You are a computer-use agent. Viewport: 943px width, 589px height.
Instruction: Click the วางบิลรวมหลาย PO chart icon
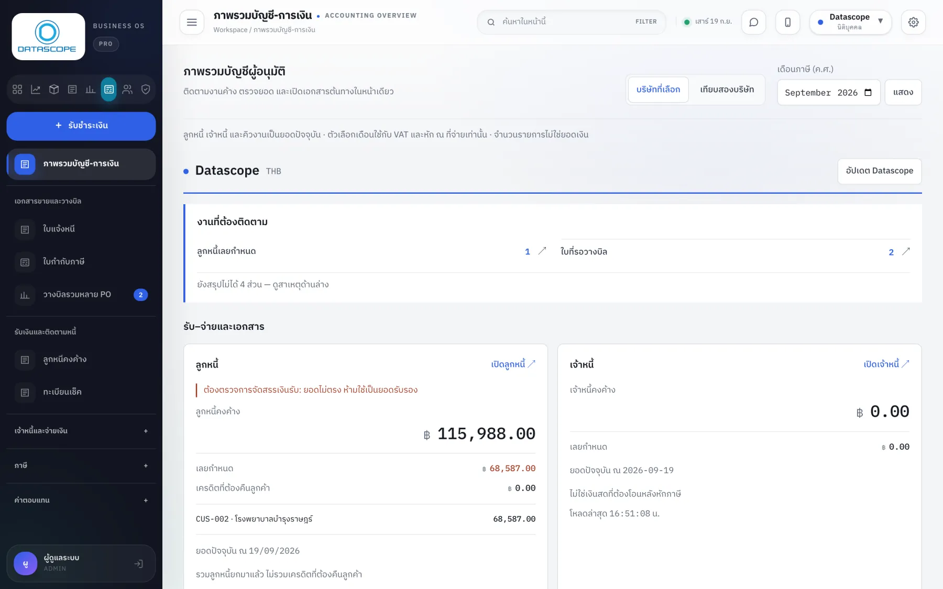[25, 295]
